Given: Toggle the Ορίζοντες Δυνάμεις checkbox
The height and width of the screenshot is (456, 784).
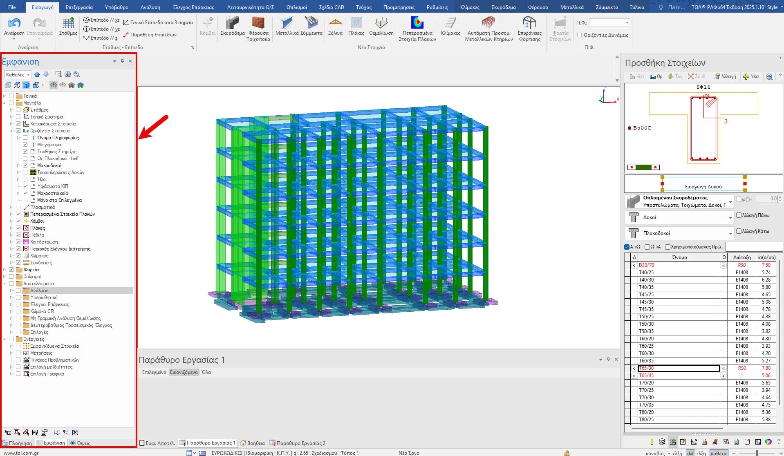Looking at the screenshot, I should 579,35.
